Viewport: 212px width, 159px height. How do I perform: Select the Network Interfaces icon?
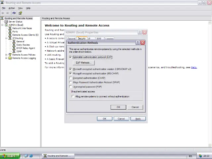coord(10,28)
